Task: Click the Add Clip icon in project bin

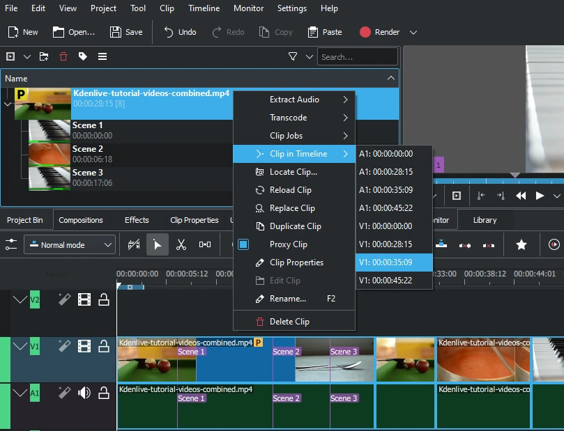Action: (10, 56)
